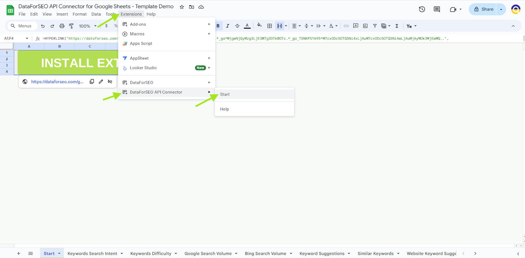Open Keywords Difficulty tab arrow menu
Viewport: 525px width, 258px height.
(x=176, y=253)
